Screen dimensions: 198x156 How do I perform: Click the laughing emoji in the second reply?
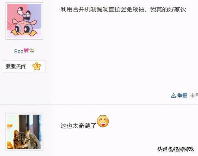pos(103,121)
